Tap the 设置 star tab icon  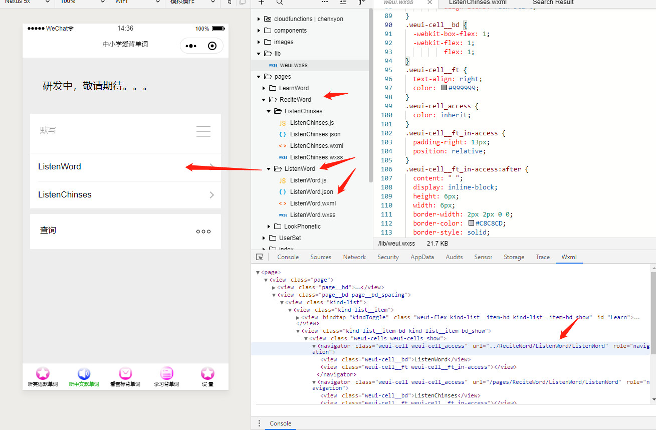click(x=207, y=374)
